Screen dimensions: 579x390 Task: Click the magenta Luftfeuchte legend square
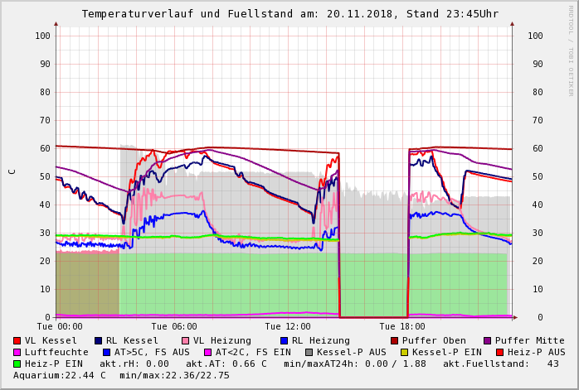[x=17, y=352]
